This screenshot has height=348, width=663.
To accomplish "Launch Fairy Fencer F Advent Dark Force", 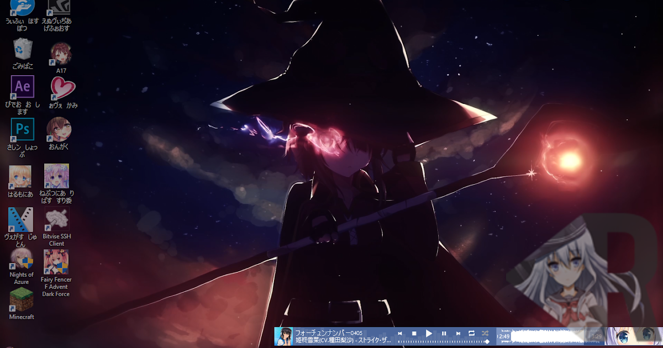I will [x=56, y=262].
